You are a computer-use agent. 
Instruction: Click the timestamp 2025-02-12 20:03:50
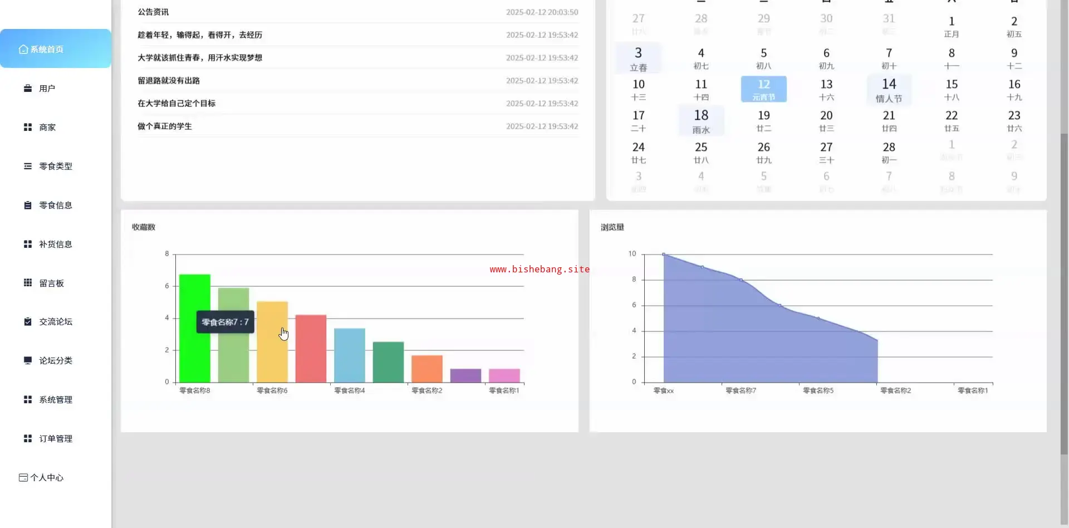coord(542,12)
